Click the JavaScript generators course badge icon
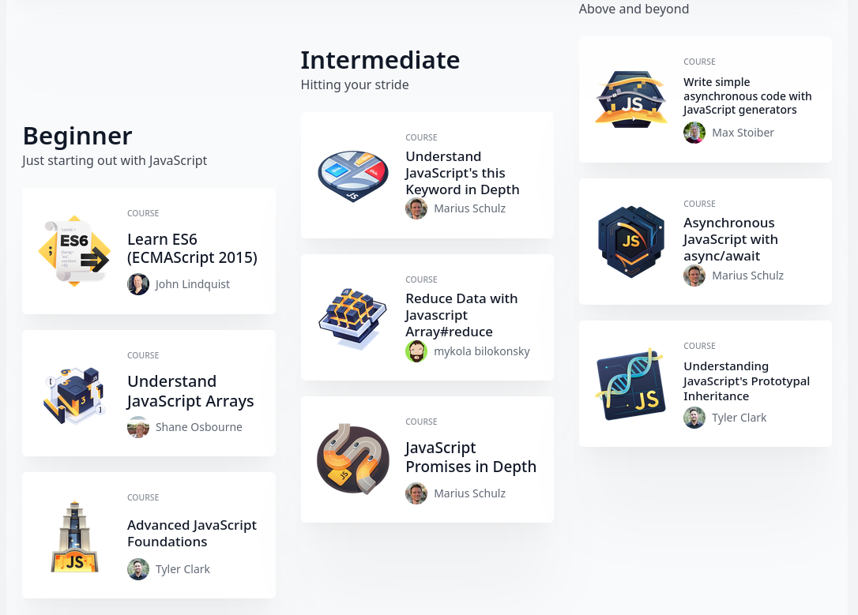 click(x=631, y=99)
